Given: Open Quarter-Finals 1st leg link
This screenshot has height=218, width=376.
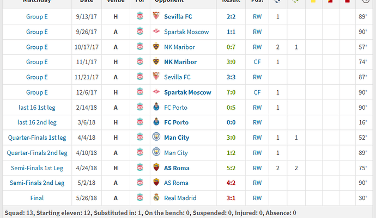Looking at the screenshot, I should pos(37,138).
